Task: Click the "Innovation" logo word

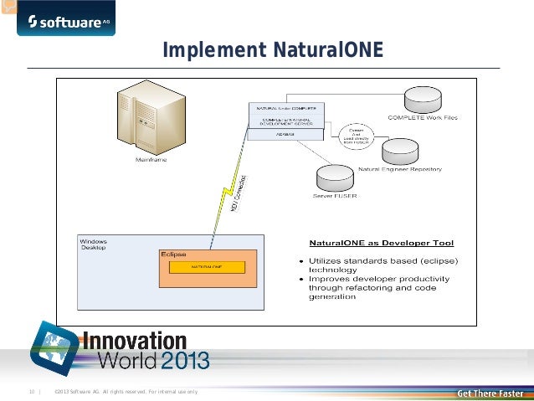Action: 135,341
